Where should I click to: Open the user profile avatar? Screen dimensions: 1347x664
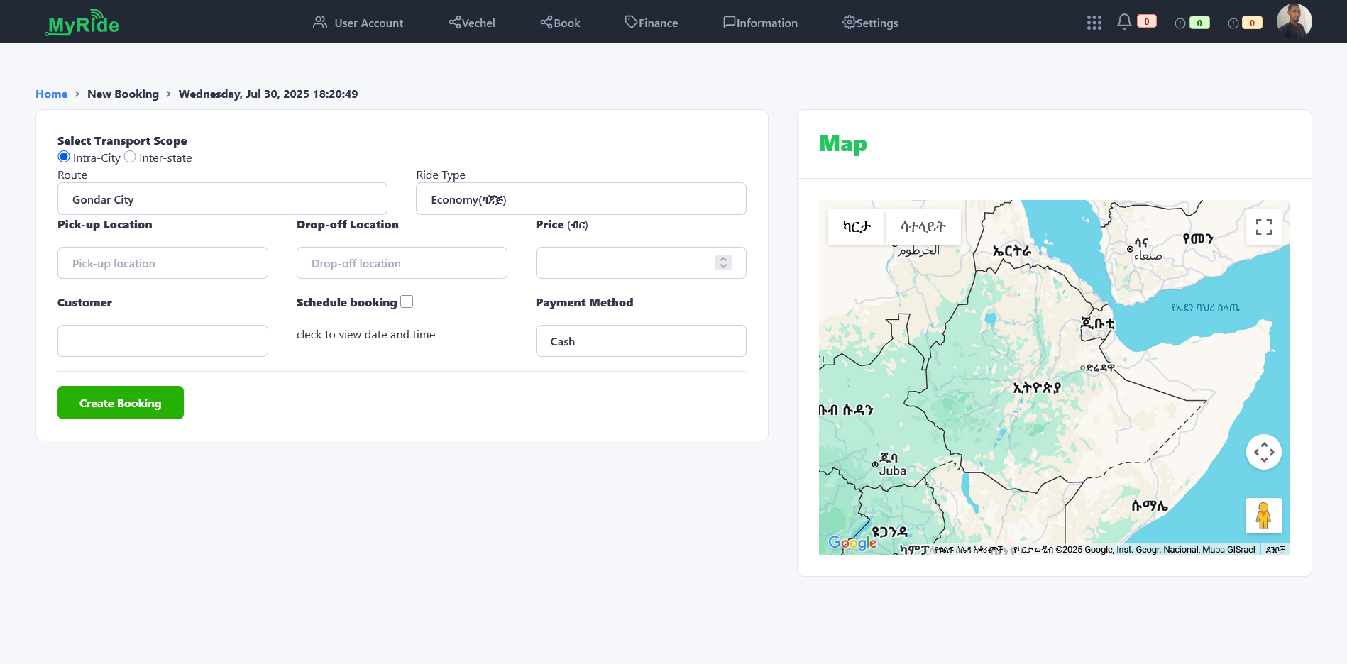tap(1294, 21)
